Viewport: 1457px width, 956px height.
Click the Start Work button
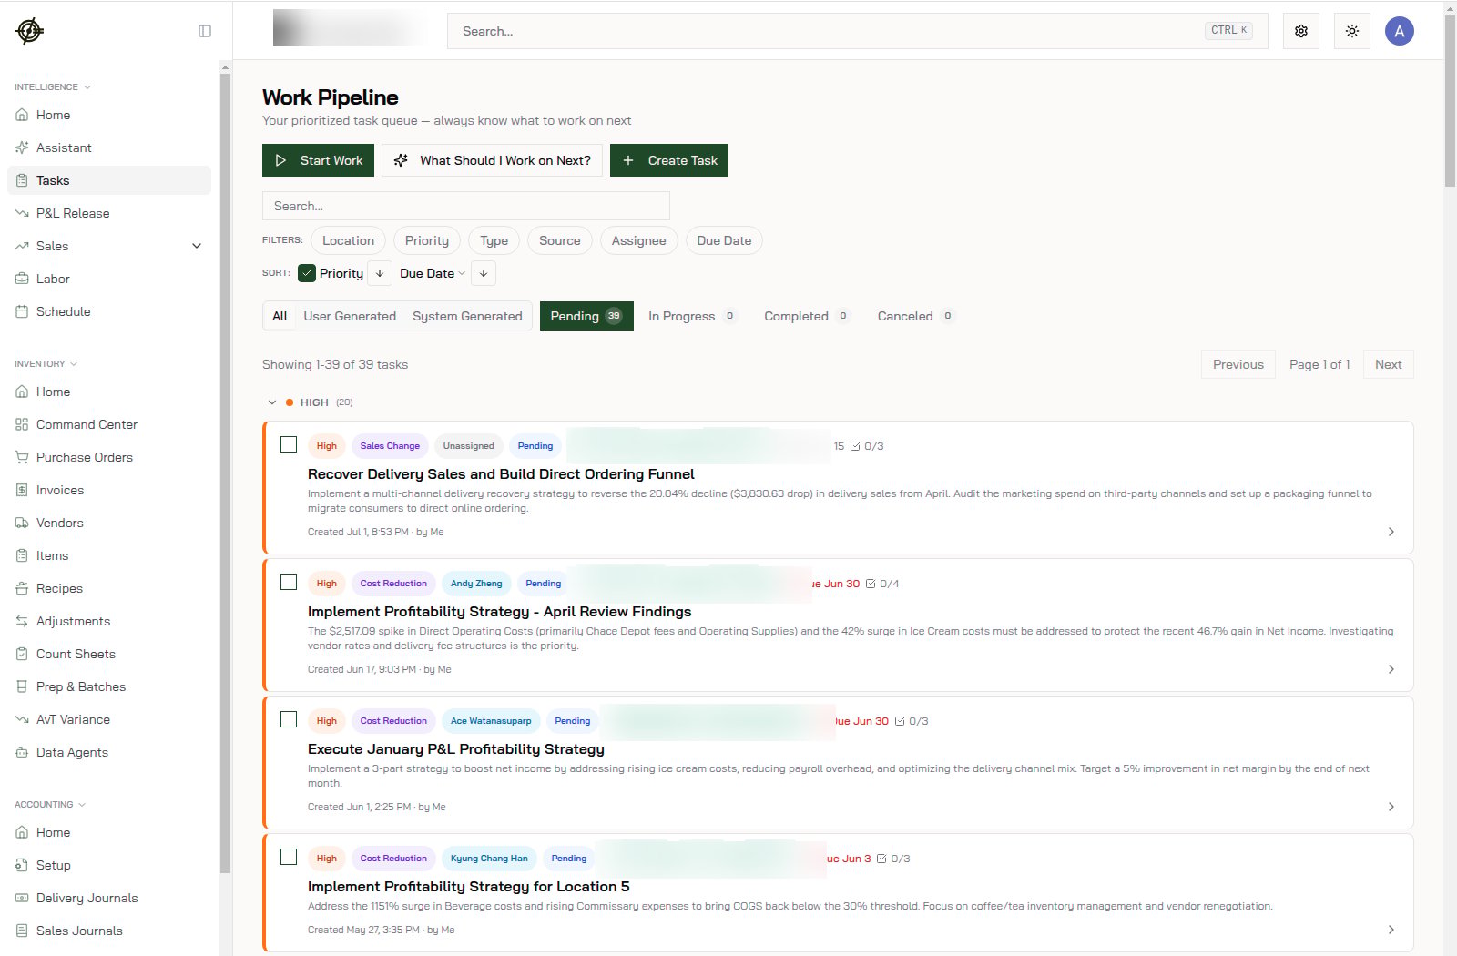[318, 160]
